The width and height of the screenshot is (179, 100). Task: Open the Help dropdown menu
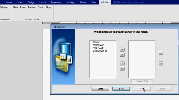click(x=49, y=7)
